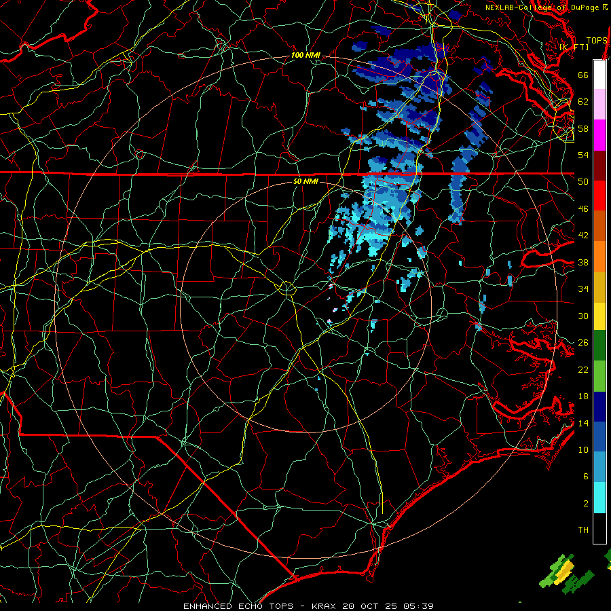Click the KRAX radar site identifier

point(325,606)
